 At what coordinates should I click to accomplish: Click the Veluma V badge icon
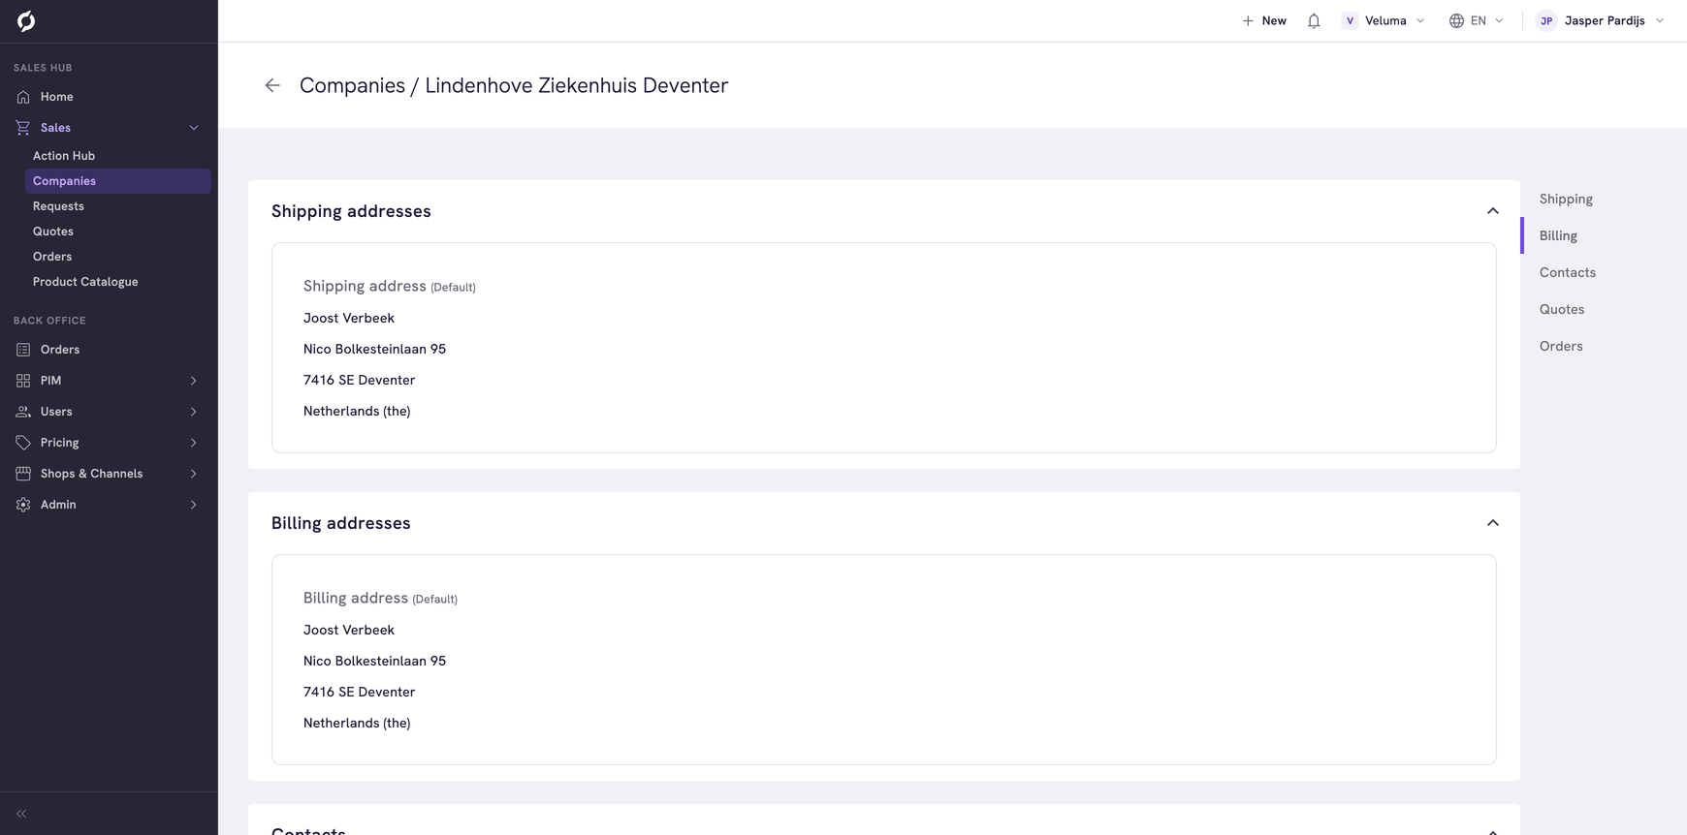coord(1350,20)
